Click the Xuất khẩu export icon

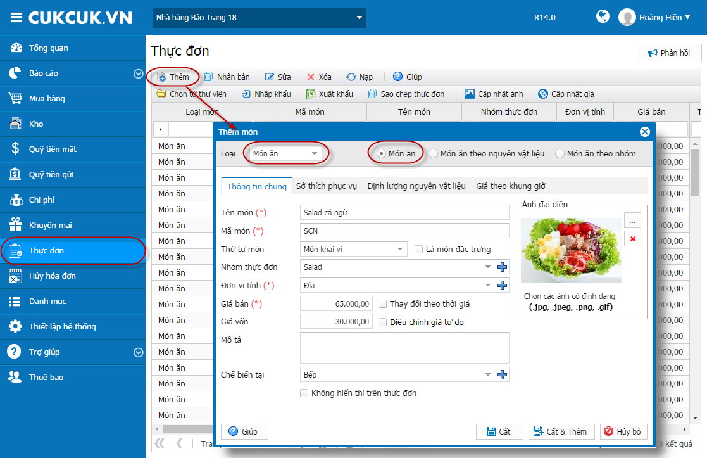click(x=310, y=94)
